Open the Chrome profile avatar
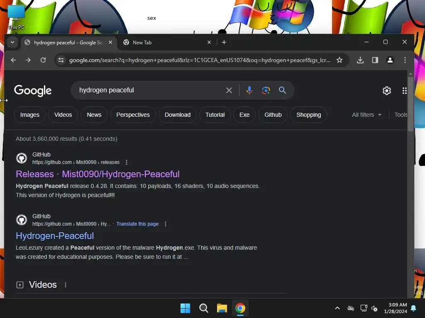425x318 pixels. pos(390,60)
